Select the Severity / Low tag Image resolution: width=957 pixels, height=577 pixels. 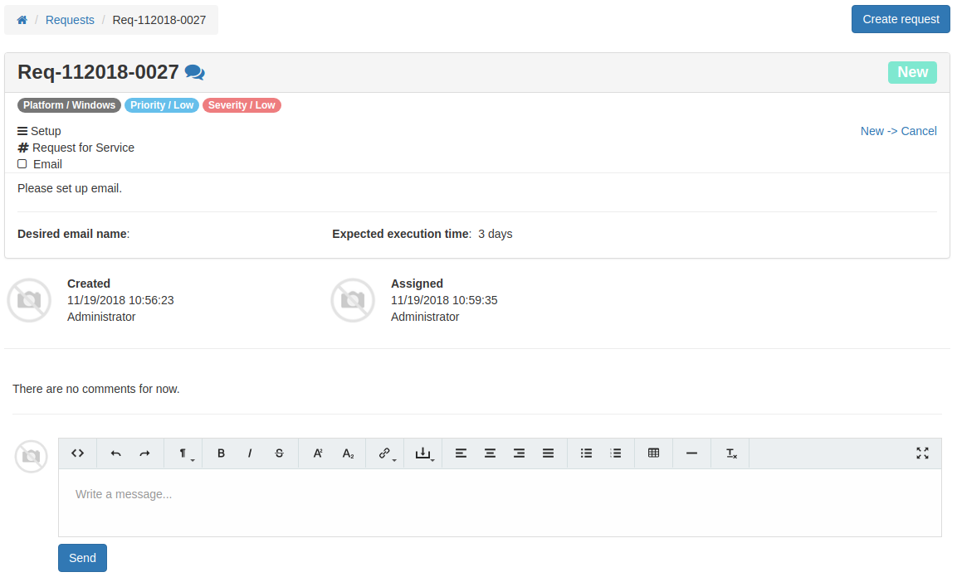click(242, 105)
